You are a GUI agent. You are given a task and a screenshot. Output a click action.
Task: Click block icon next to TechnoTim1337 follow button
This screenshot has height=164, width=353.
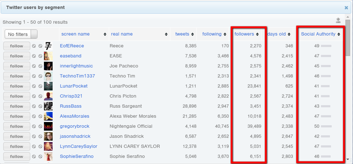(x=34, y=76)
